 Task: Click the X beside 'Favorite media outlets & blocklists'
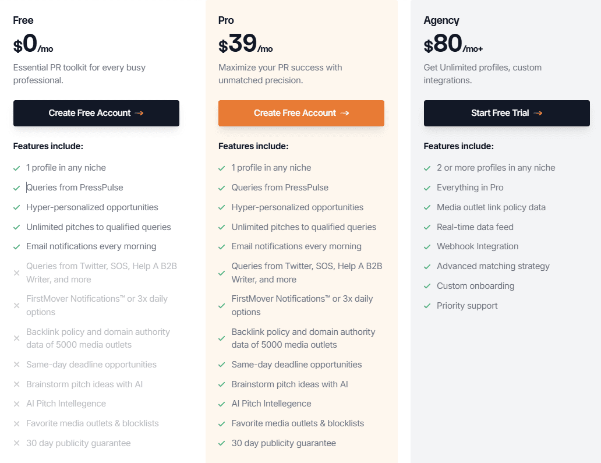coord(16,423)
